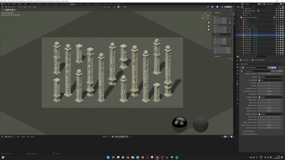This screenshot has width=285, height=160.
Task: Toggle the snapping magnet icon
Action: tap(118, 7)
